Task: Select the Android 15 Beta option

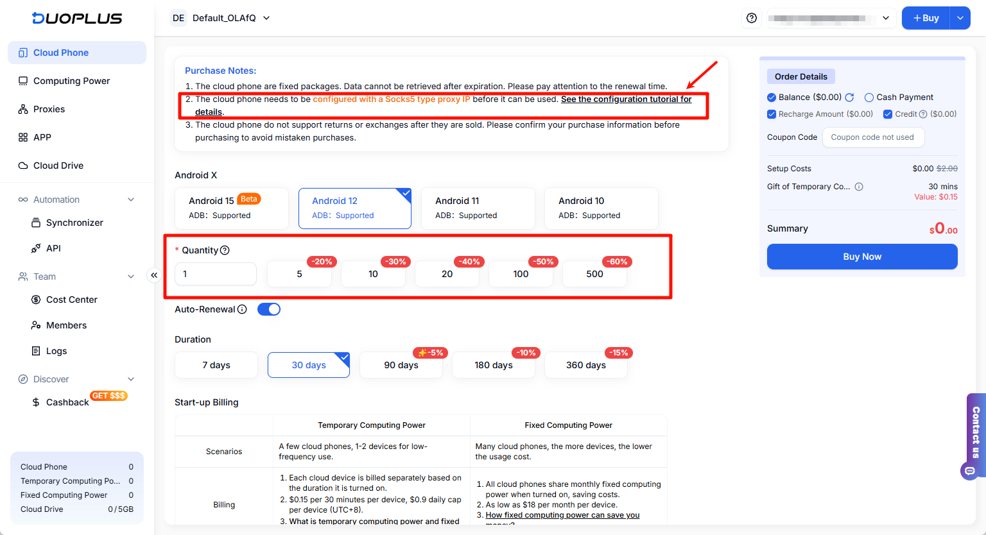Action: point(231,208)
